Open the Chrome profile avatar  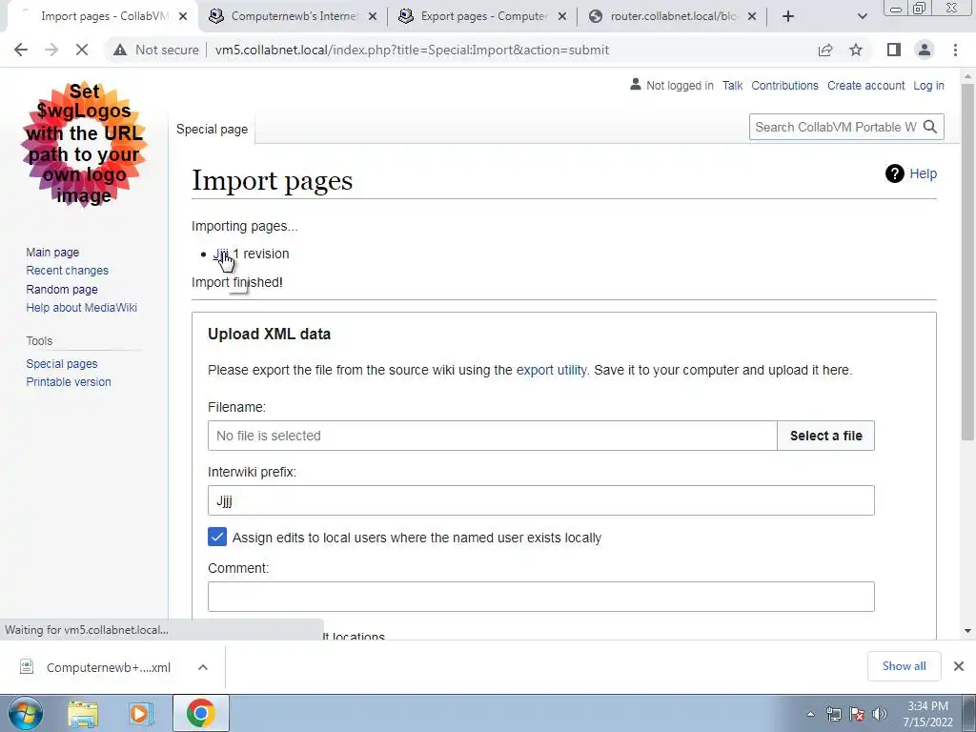pyautogui.click(x=925, y=50)
